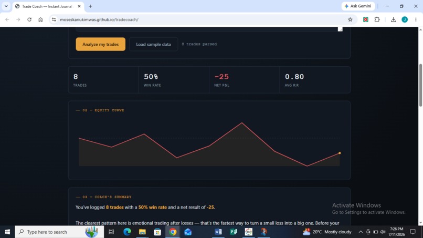Open the Snipping Tool taskbar icon
This screenshot has width=423, height=238.
coord(264,232)
